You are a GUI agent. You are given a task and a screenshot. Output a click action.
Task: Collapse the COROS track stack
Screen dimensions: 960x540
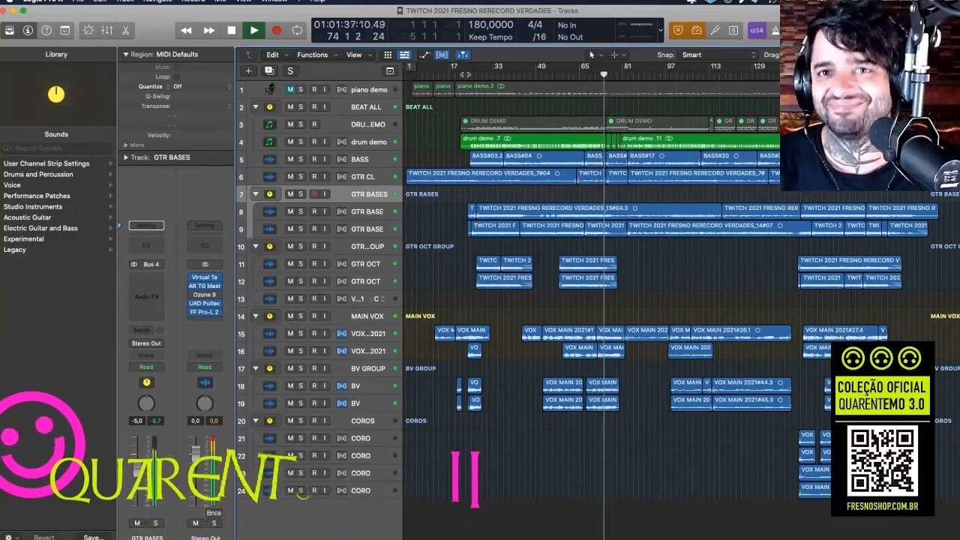pos(256,421)
